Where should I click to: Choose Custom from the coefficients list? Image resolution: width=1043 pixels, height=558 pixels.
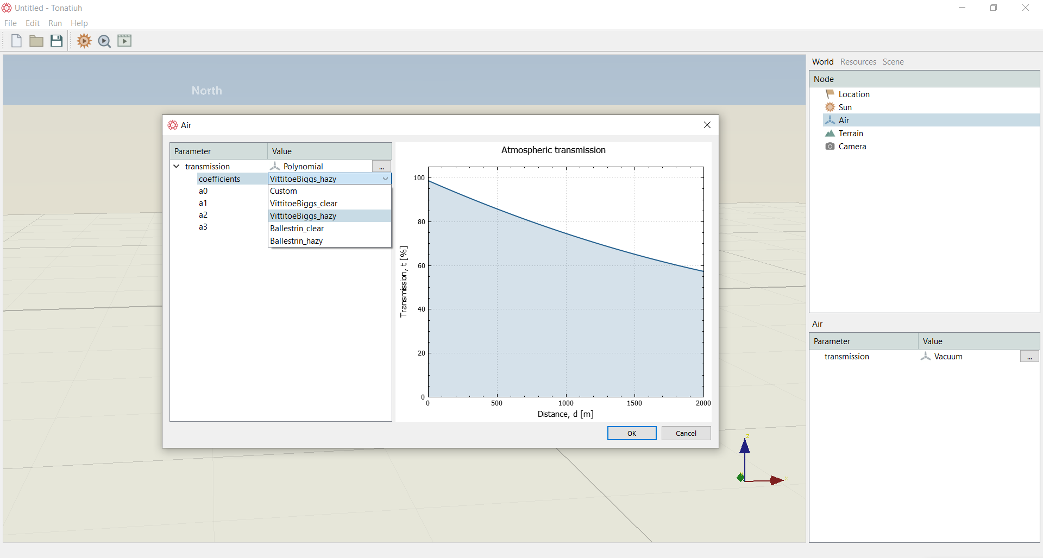pos(330,191)
